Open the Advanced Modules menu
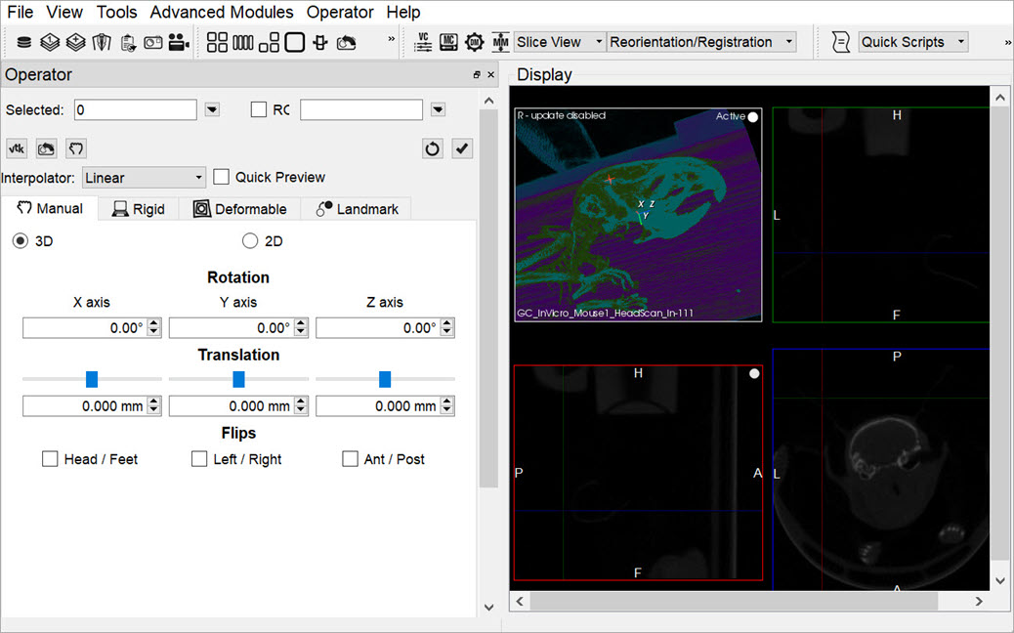The width and height of the screenshot is (1014, 633). tap(222, 12)
